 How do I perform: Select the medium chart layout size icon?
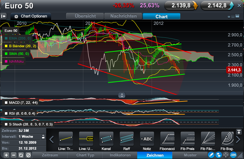[233, 16]
